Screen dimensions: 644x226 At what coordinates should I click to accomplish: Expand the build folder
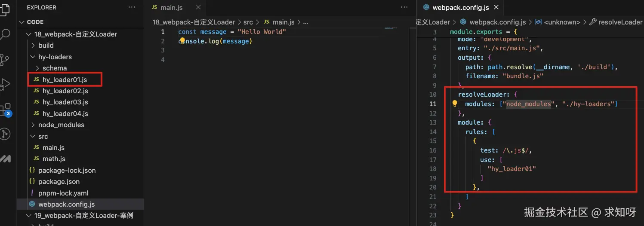46,45
